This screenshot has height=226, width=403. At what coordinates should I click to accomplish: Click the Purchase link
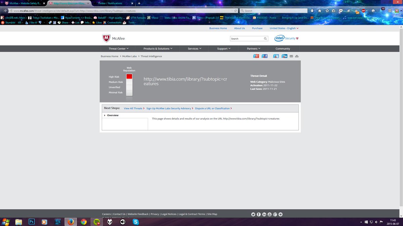[257, 28]
